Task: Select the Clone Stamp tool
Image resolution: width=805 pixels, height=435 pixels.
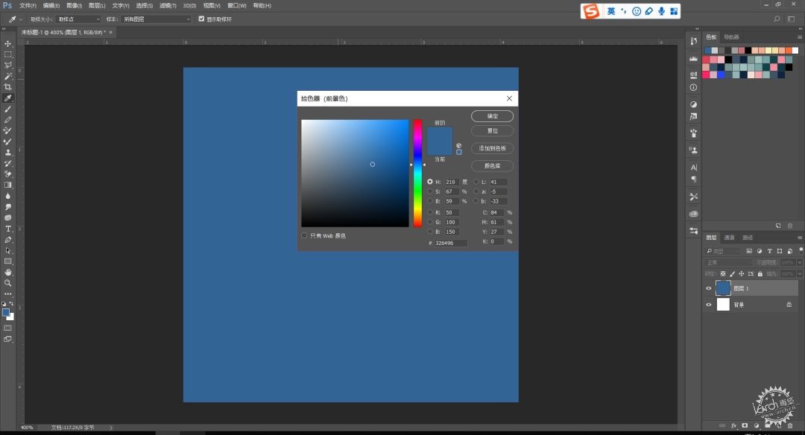Action: [x=7, y=153]
